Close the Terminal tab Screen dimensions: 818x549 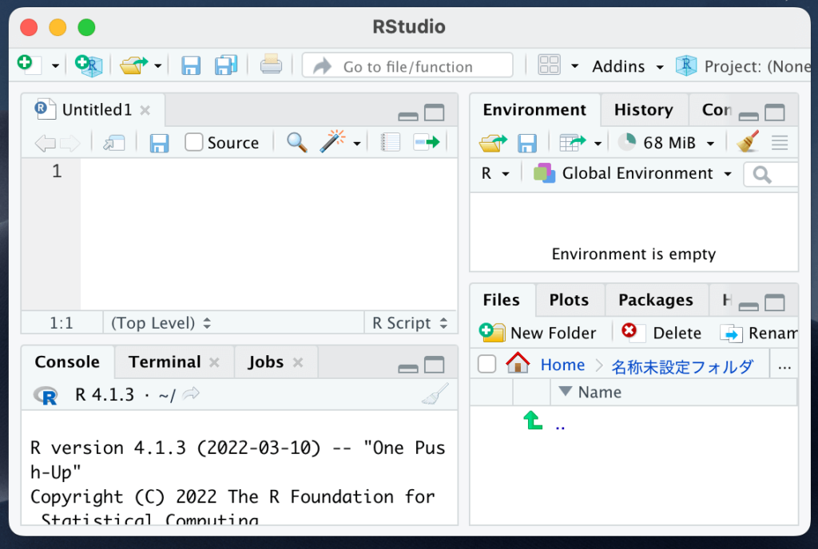[214, 362]
